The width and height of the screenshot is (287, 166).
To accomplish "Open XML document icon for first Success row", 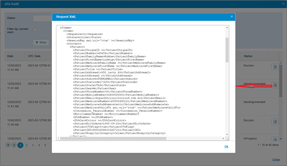I will coord(275,67).
